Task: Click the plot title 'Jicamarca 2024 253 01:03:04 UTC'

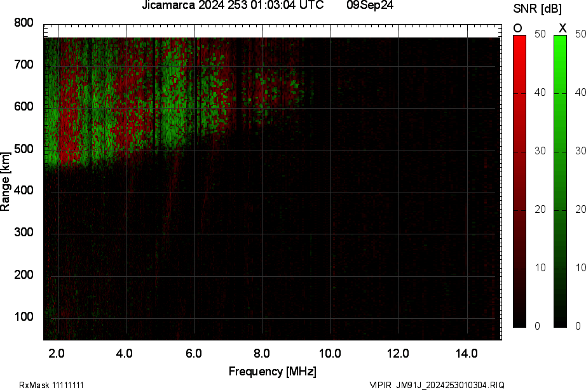Action: tap(233, 5)
